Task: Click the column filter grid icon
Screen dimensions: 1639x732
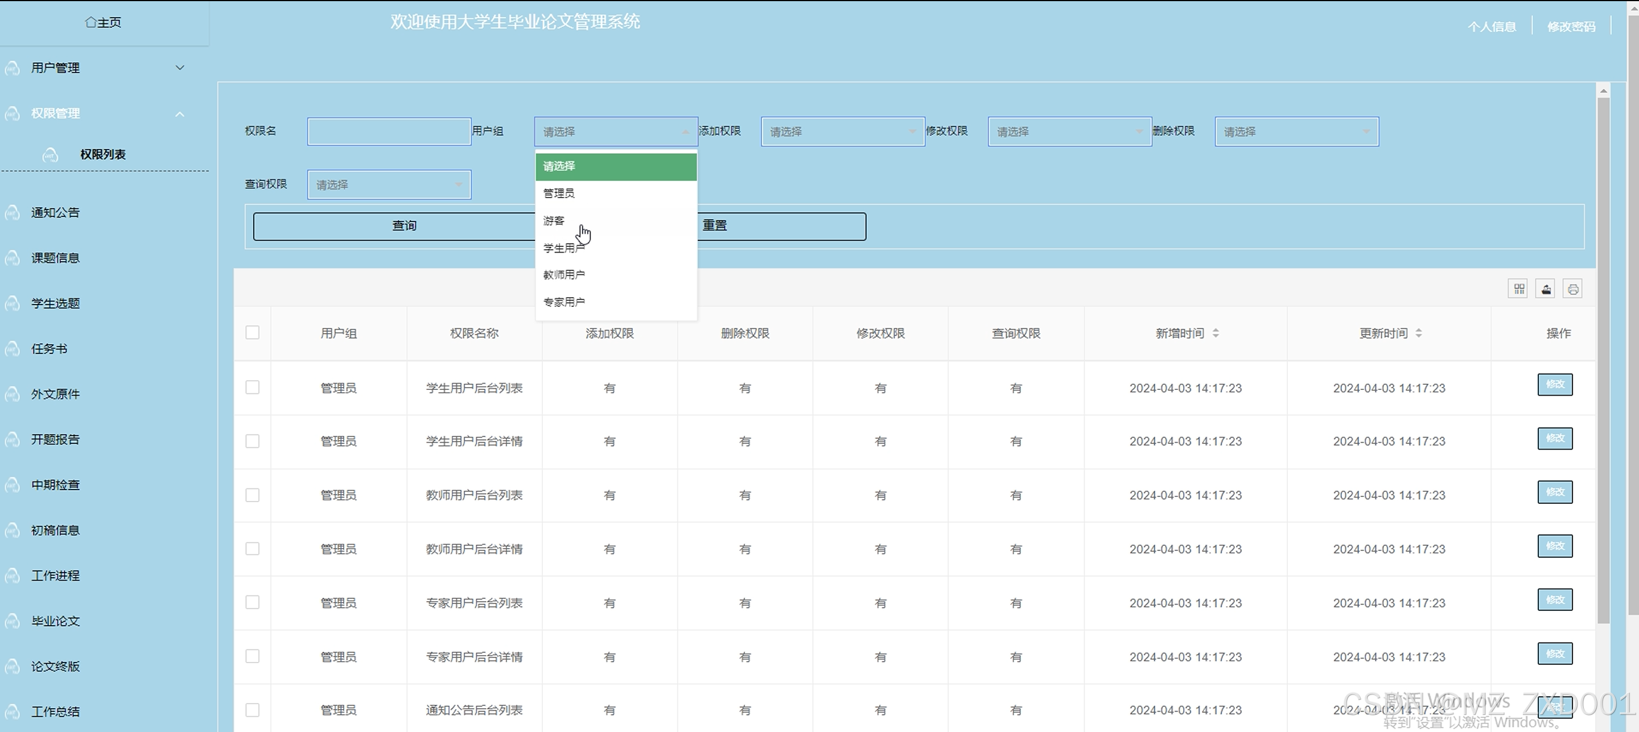Action: 1519,289
